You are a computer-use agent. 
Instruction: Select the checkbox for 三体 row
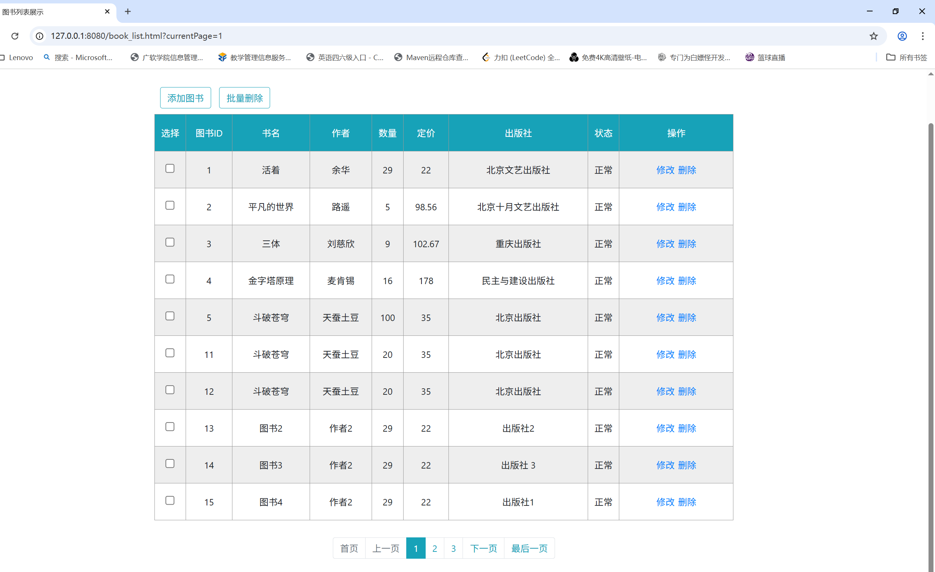click(x=170, y=242)
